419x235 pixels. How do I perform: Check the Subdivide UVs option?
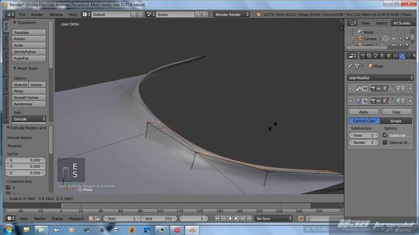click(x=385, y=135)
